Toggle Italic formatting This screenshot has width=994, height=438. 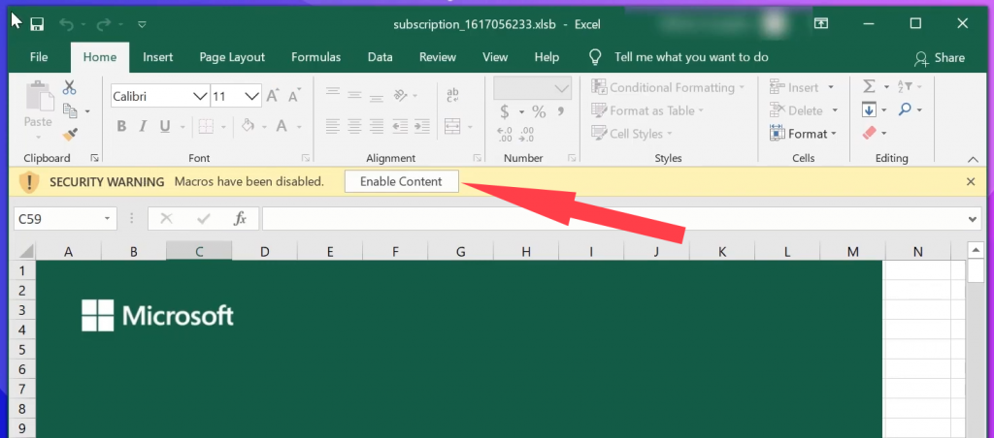tap(144, 126)
